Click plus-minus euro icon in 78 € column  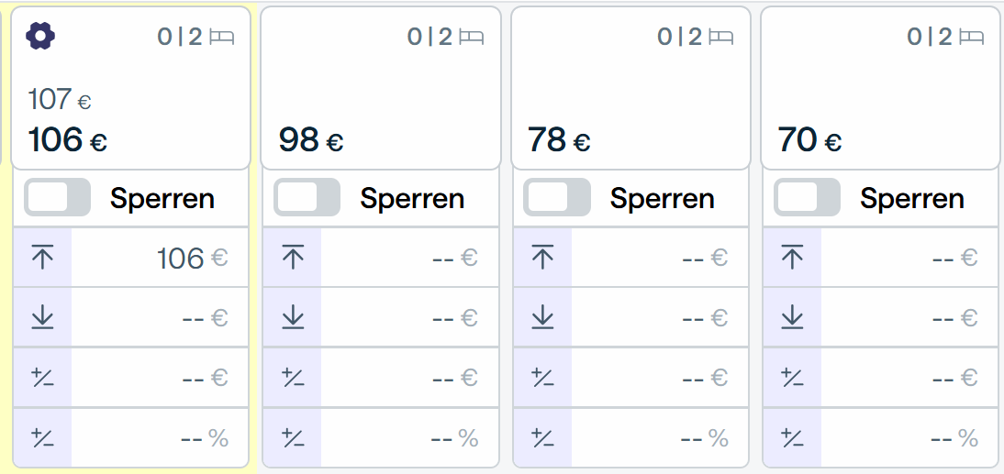(542, 378)
